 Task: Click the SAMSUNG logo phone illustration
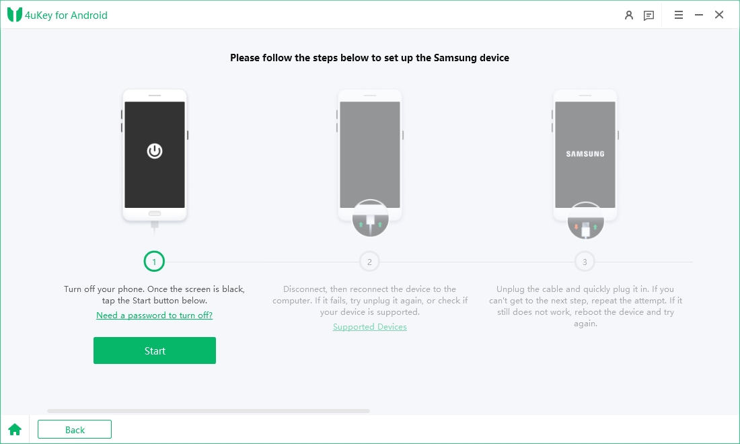tap(585, 153)
